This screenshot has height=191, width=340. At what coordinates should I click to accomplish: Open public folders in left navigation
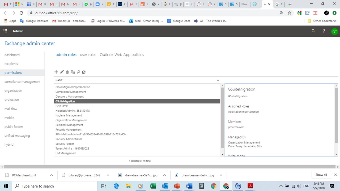14,127
